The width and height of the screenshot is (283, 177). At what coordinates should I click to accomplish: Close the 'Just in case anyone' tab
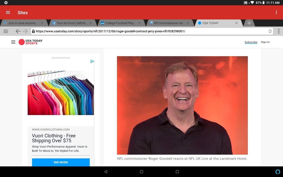coord(42,23)
